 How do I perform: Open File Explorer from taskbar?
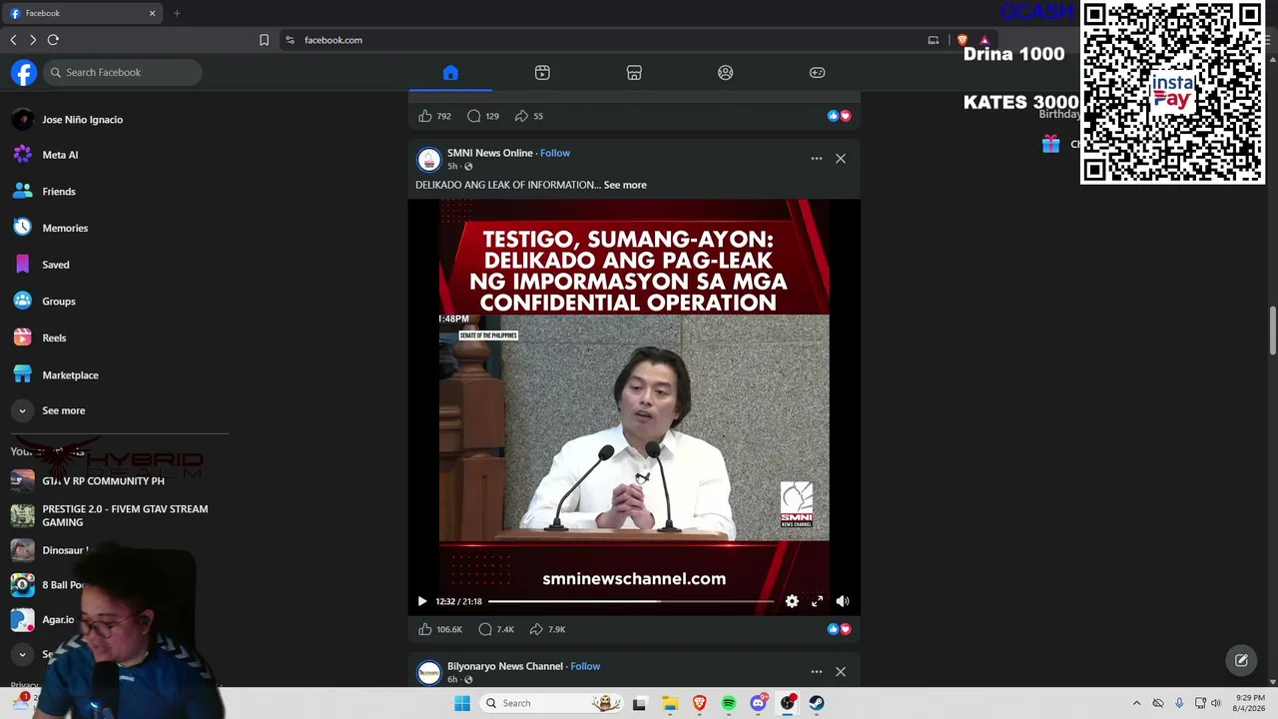click(670, 703)
